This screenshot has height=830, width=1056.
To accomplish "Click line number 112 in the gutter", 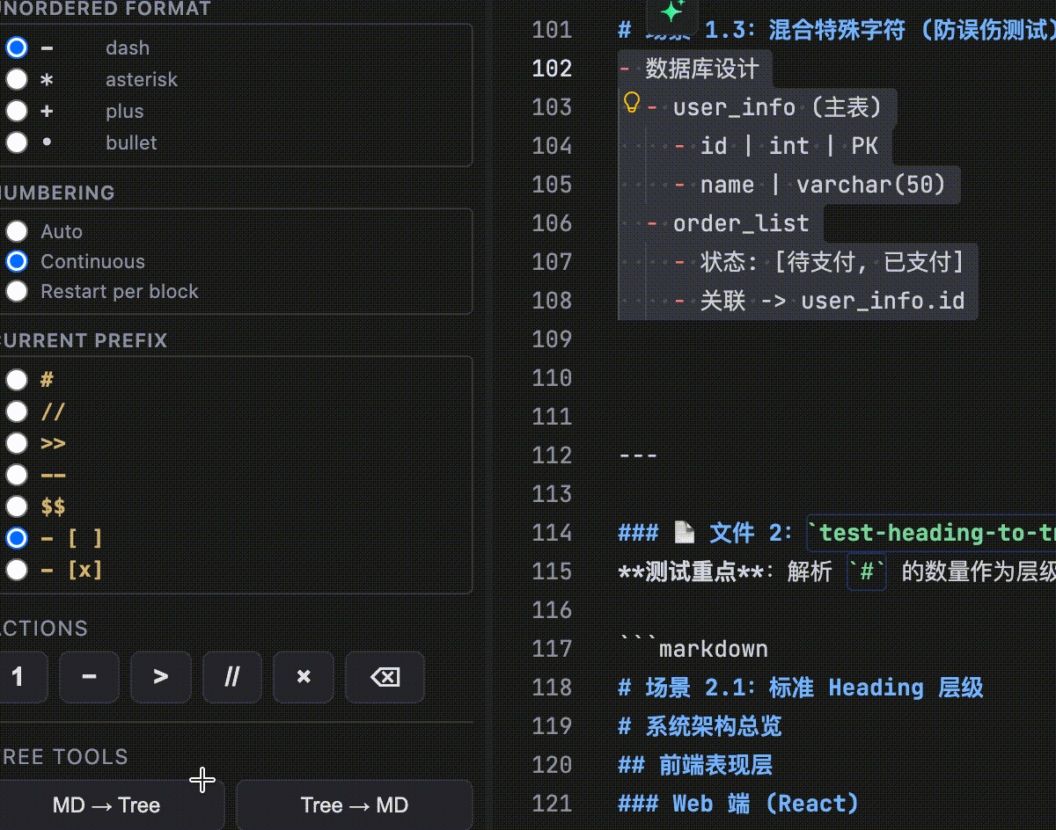I will coord(552,455).
